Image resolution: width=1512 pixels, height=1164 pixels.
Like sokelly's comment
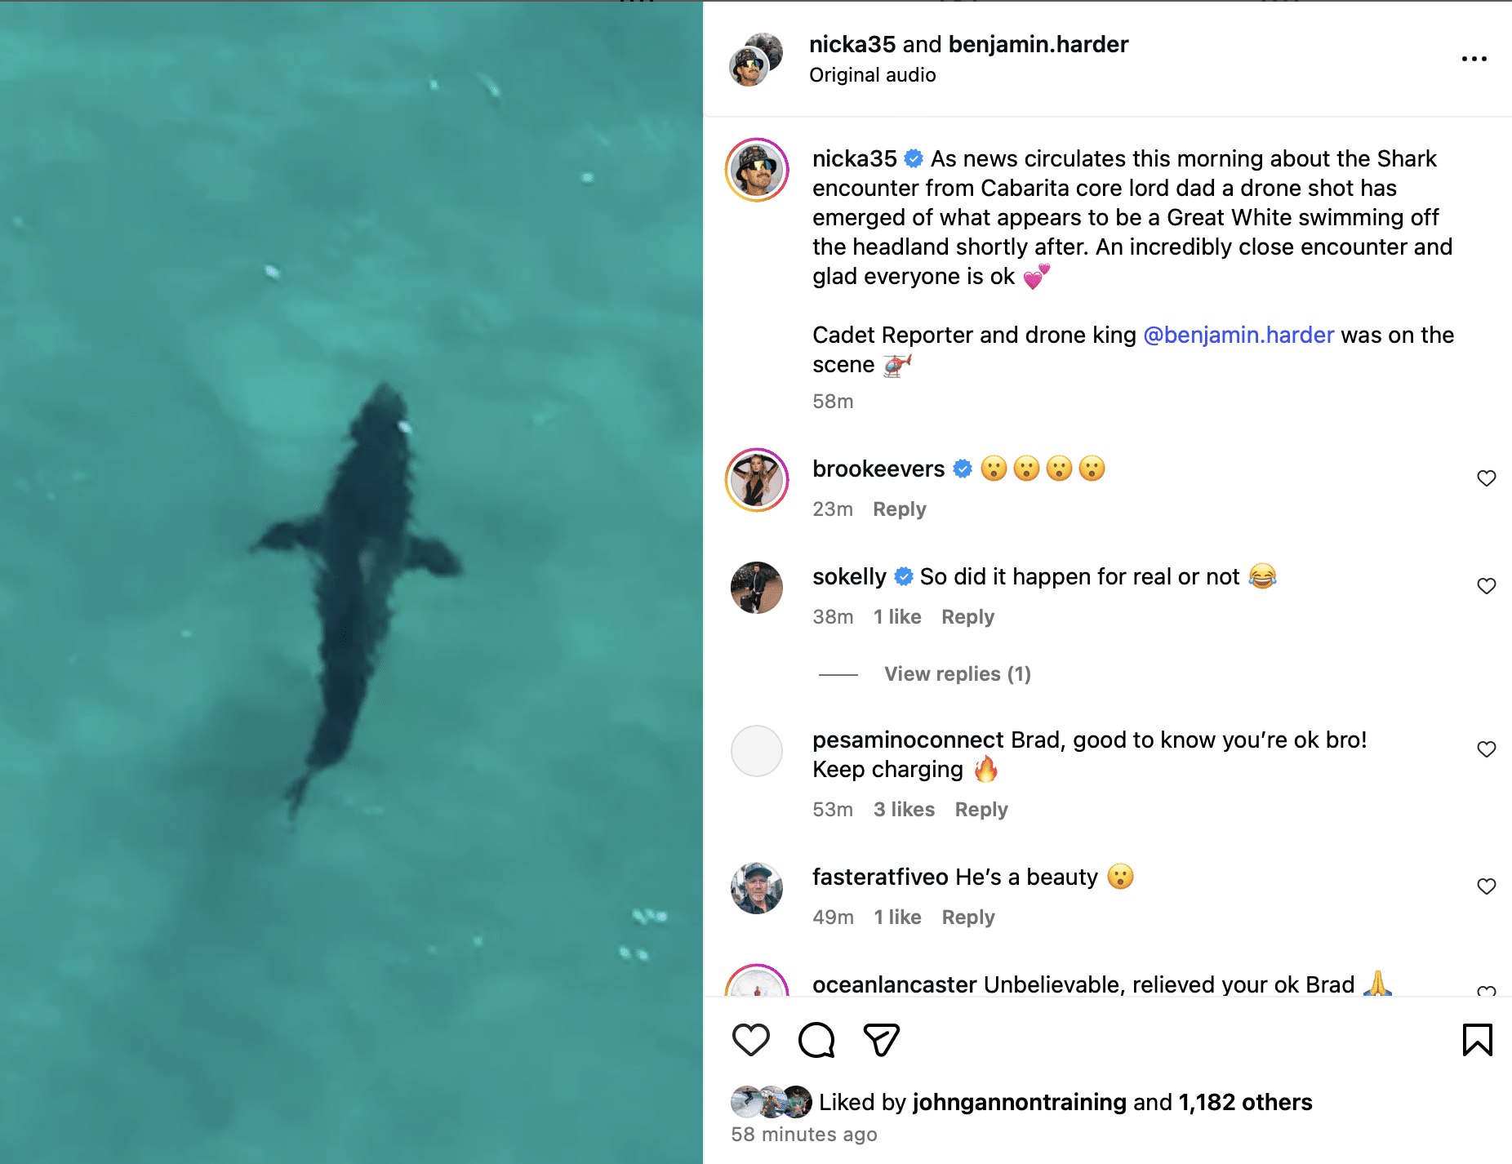click(1486, 586)
